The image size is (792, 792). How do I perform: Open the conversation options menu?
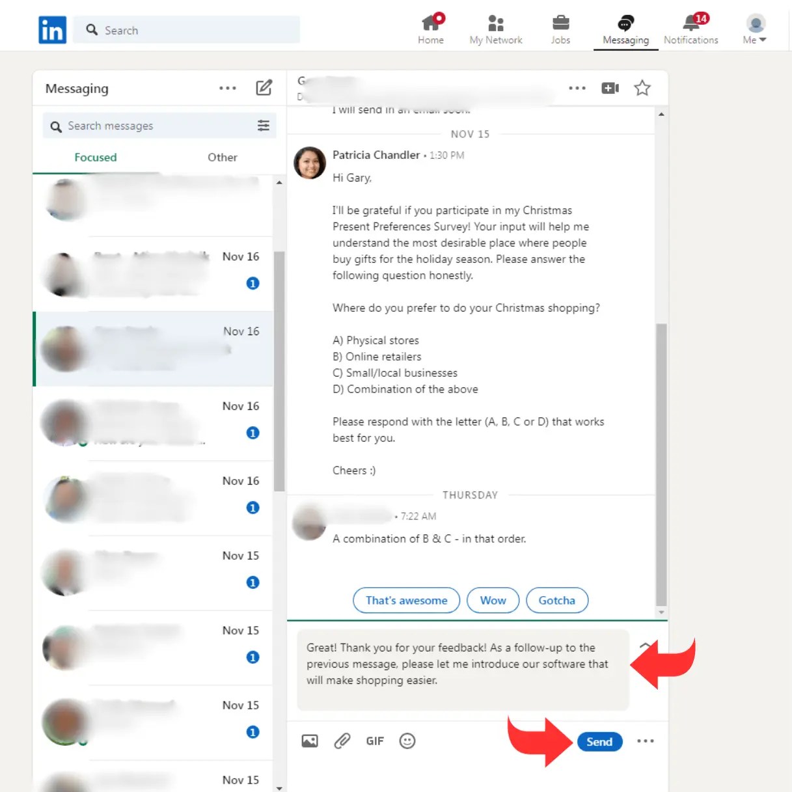click(x=577, y=88)
